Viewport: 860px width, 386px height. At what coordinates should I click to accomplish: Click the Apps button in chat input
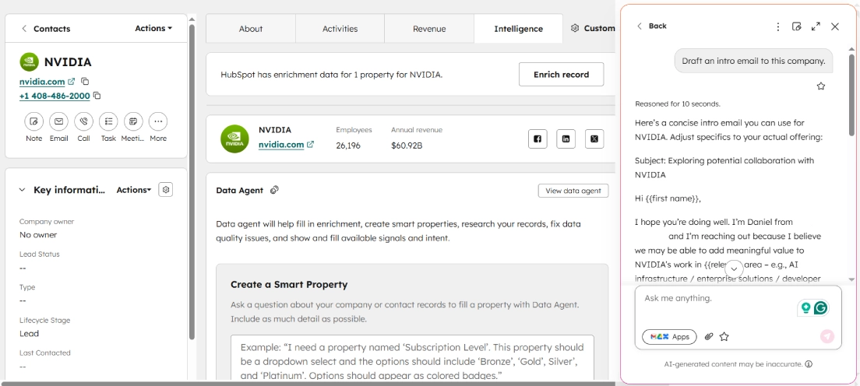pos(669,337)
